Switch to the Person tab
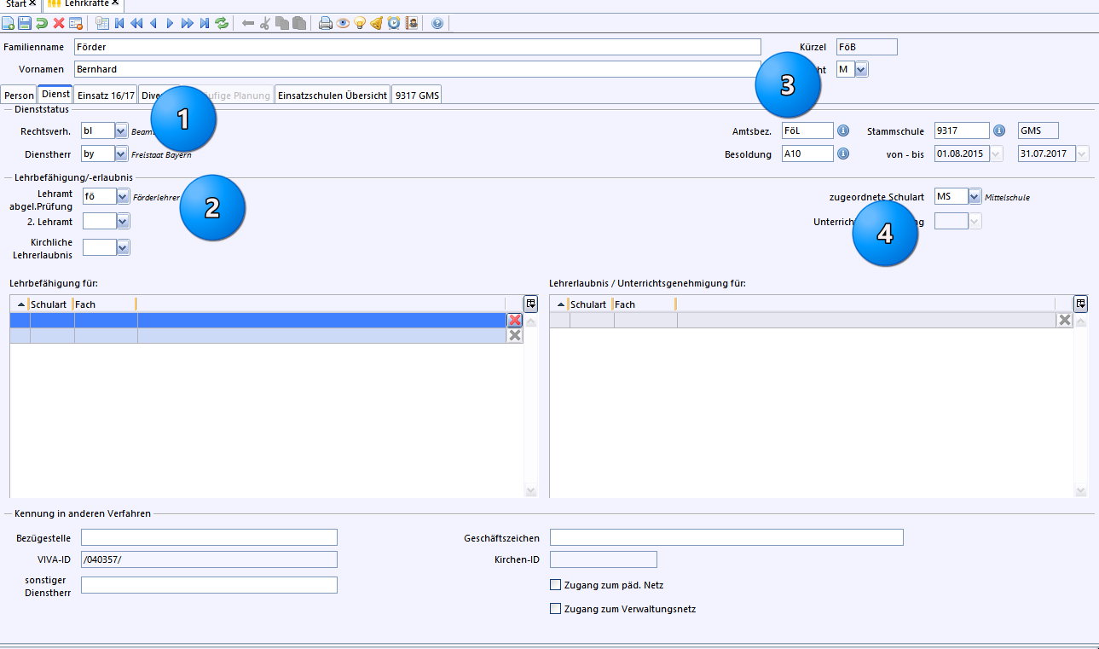 (20, 96)
